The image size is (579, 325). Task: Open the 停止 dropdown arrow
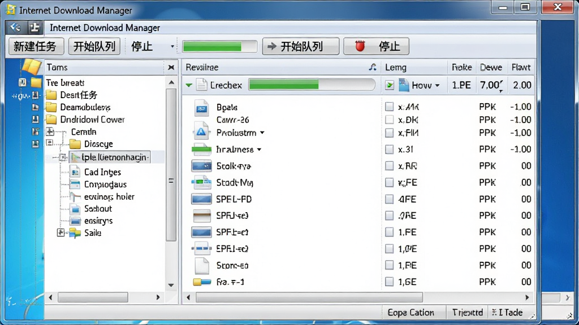pos(172,46)
